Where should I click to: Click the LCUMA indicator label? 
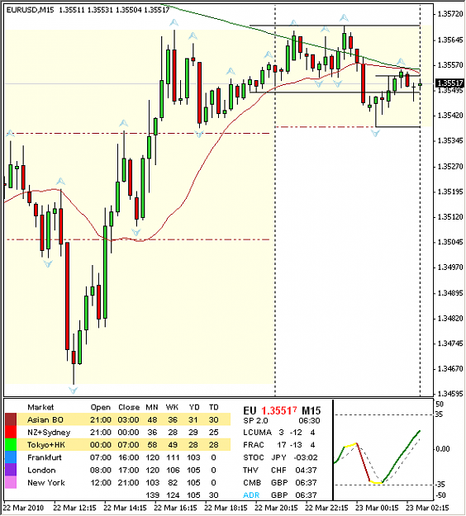pos(258,433)
